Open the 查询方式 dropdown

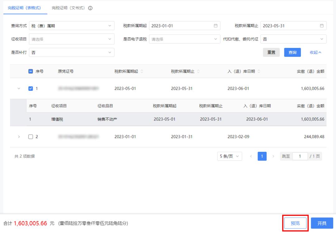[72, 26]
